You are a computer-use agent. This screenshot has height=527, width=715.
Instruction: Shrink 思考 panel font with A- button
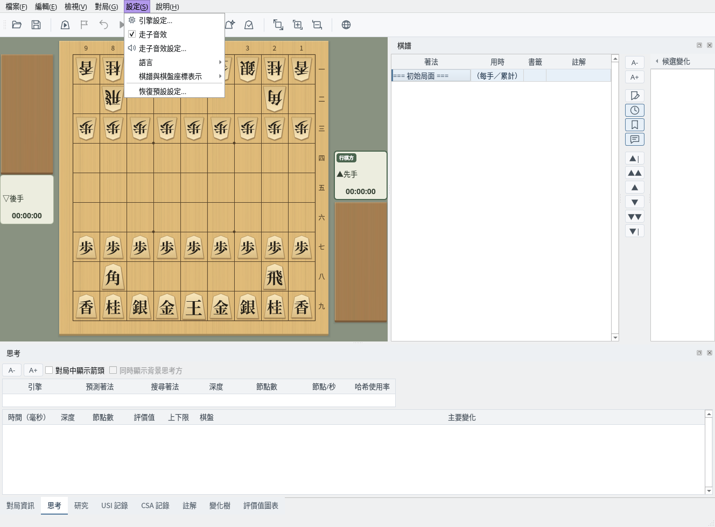pyautogui.click(x=12, y=370)
